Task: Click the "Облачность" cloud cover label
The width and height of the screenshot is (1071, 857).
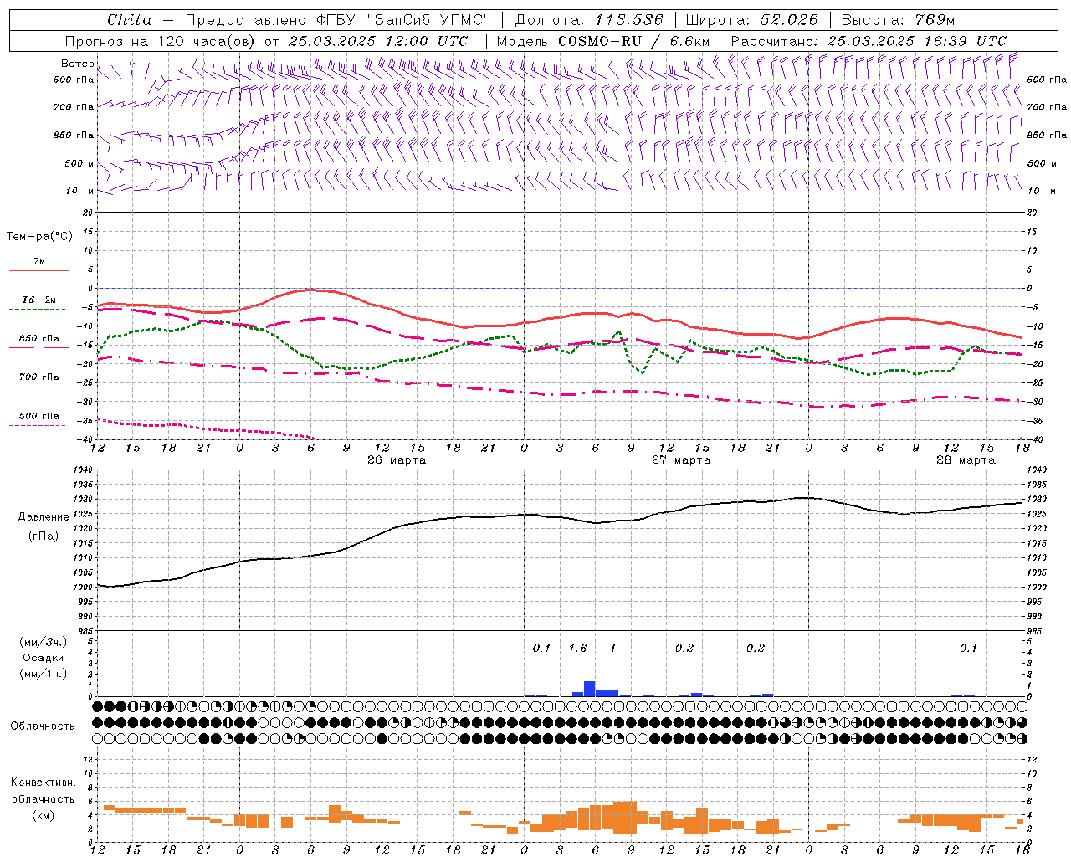Action: click(x=43, y=726)
